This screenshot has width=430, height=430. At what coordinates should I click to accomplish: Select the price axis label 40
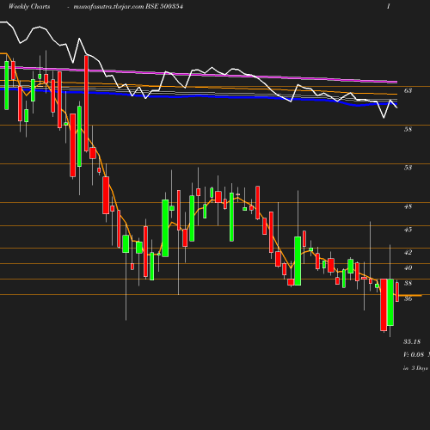pyautogui.click(x=408, y=268)
